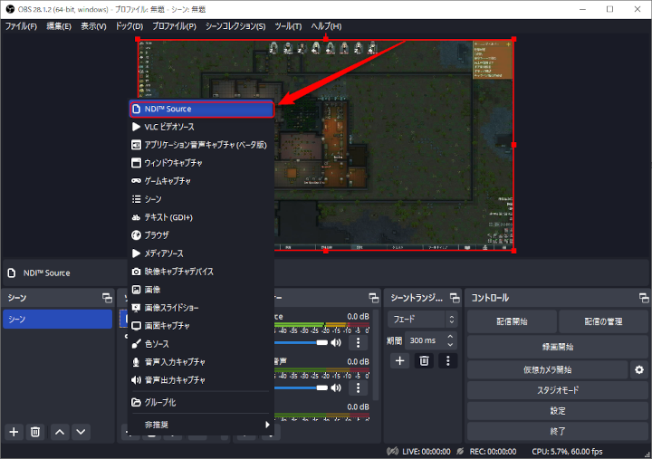Open the ファイル(F) menu
Image resolution: width=652 pixels, height=459 pixels.
tap(21, 26)
